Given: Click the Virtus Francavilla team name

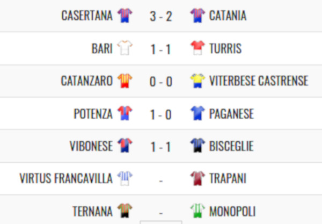Looking at the screenshot, I should [65, 178].
